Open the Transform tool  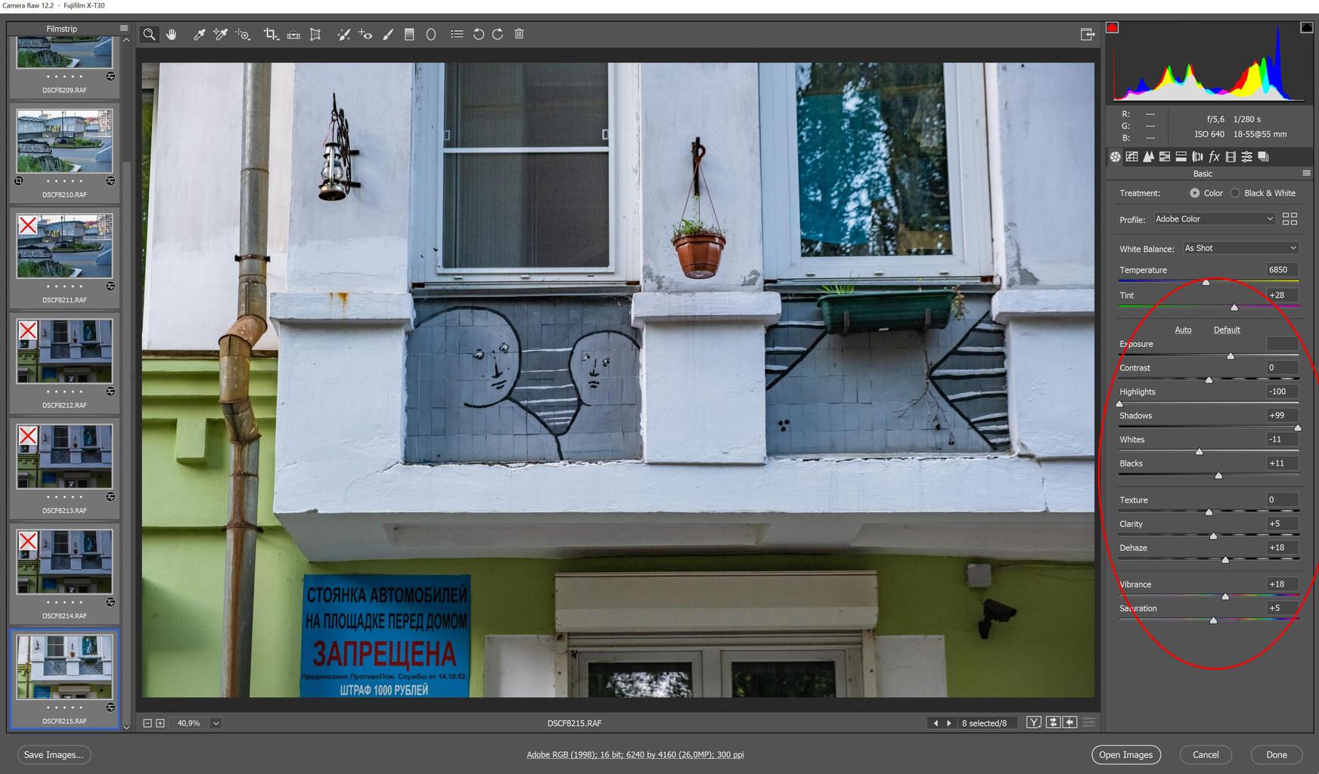(x=315, y=34)
